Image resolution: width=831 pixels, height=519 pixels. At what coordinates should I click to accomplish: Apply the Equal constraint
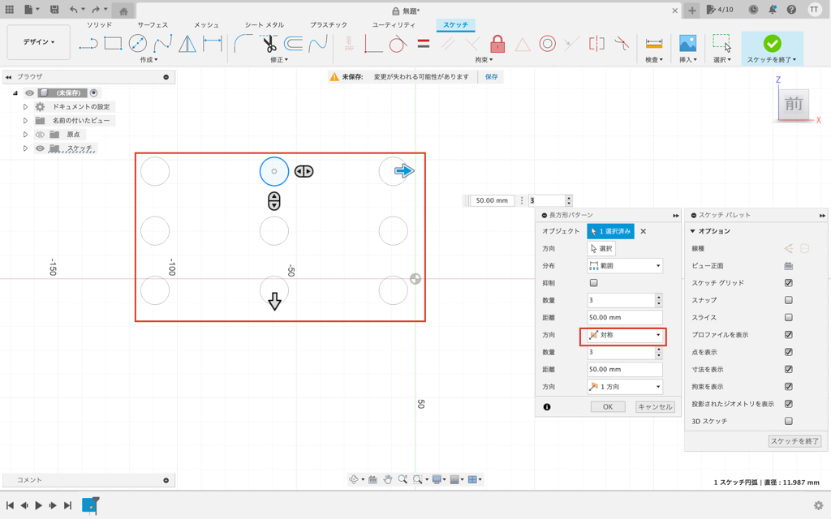click(x=423, y=44)
